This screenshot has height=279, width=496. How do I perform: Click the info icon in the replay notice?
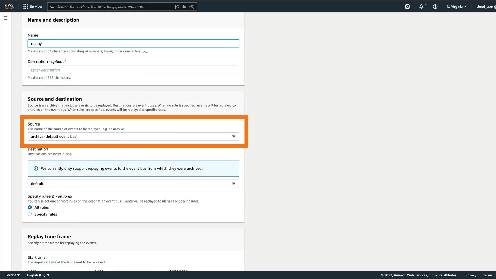pos(36,168)
